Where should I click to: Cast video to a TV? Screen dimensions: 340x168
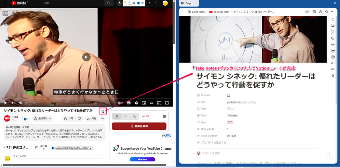tap(159, 103)
